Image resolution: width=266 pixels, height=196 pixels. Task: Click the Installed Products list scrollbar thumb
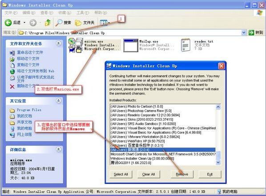[x=218, y=155]
